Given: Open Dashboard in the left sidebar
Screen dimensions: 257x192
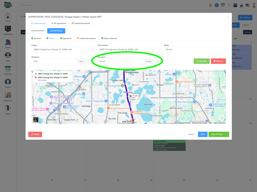Looking at the screenshot, I should (x=8, y=30).
